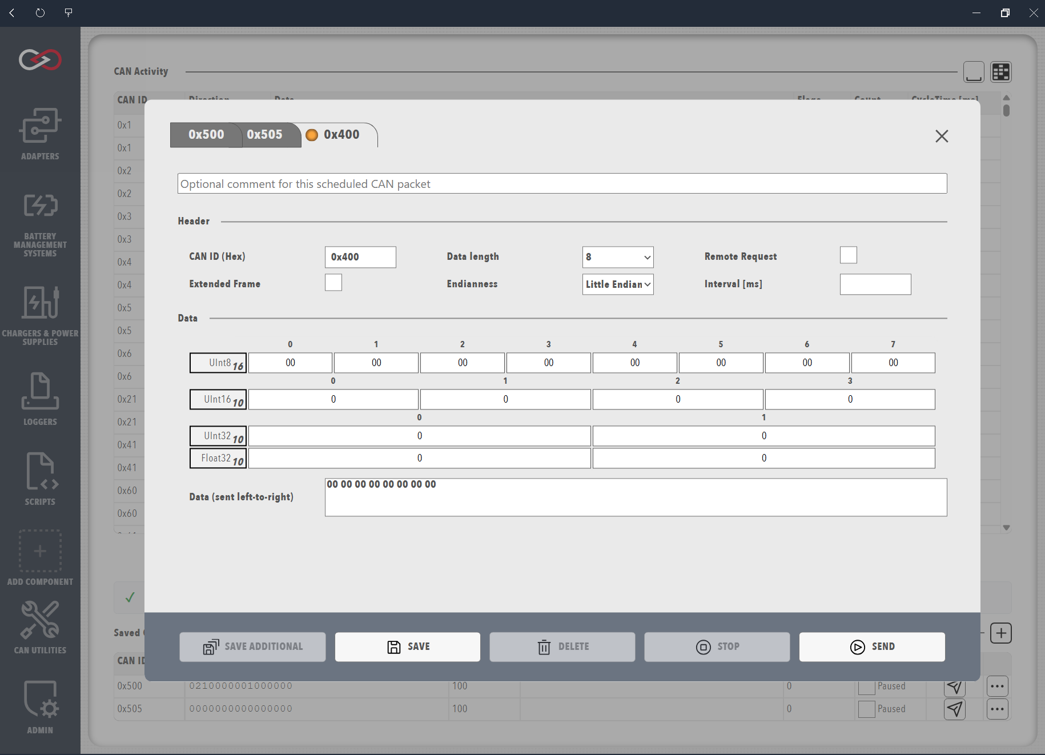Click the refresh icon in title bar

(x=40, y=13)
